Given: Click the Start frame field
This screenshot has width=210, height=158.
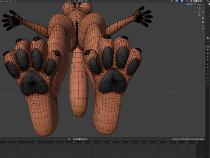Looking at the screenshot, I should (189, 139).
